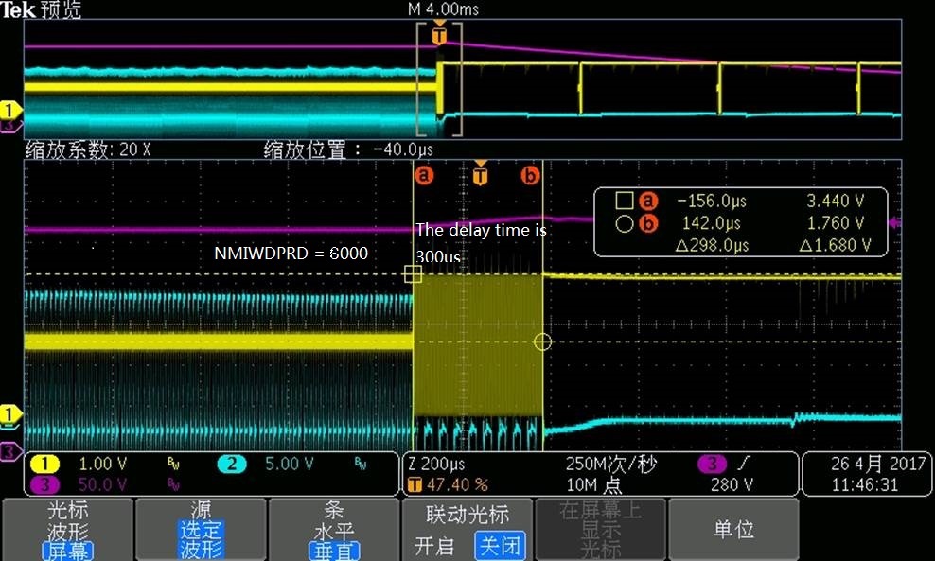Viewport: 935px width, 561px height.
Task: Click the 1.00 V channel 1 scale
Action: coord(103,464)
